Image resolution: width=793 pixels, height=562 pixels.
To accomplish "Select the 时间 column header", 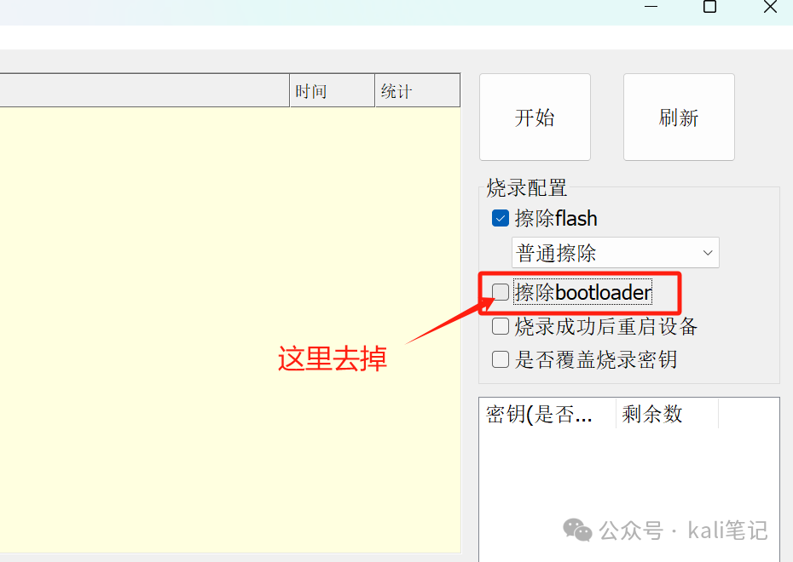I will (332, 91).
